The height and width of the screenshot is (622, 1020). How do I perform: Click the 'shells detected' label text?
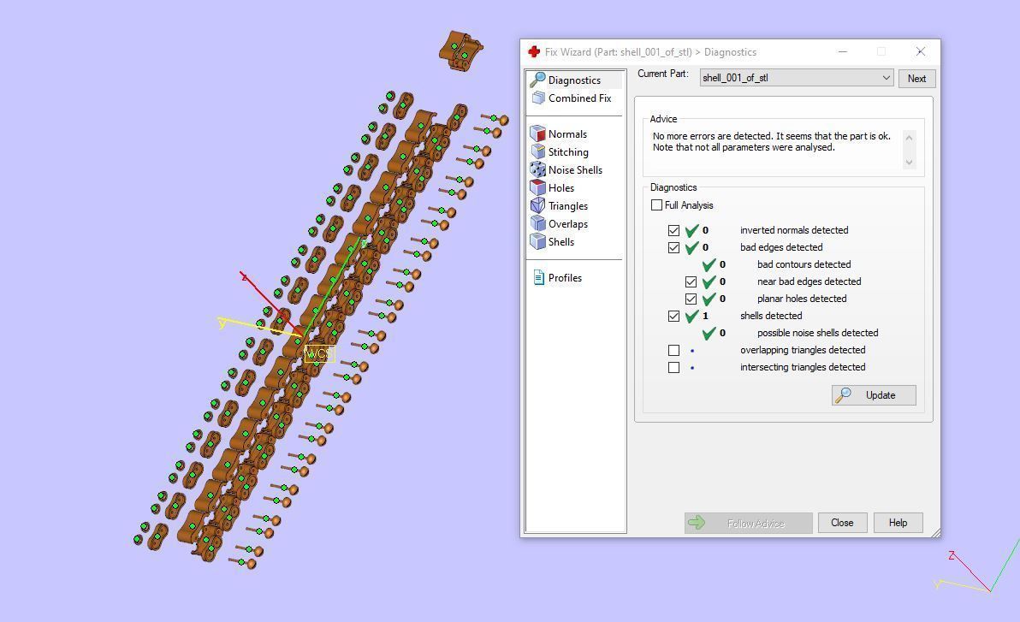[x=771, y=316]
